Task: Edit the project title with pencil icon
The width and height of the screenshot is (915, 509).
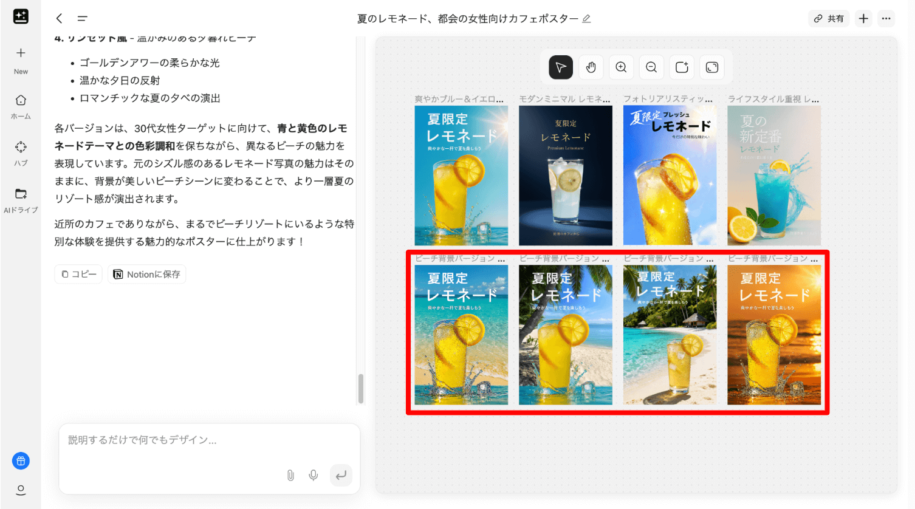Action: [586, 19]
